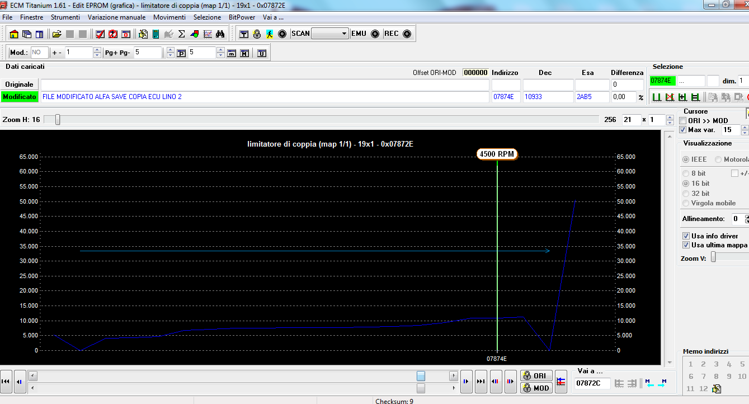The width and height of the screenshot is (749, 404).
Task: Click the padlock icon in toolbar
Action: (257, 34)
